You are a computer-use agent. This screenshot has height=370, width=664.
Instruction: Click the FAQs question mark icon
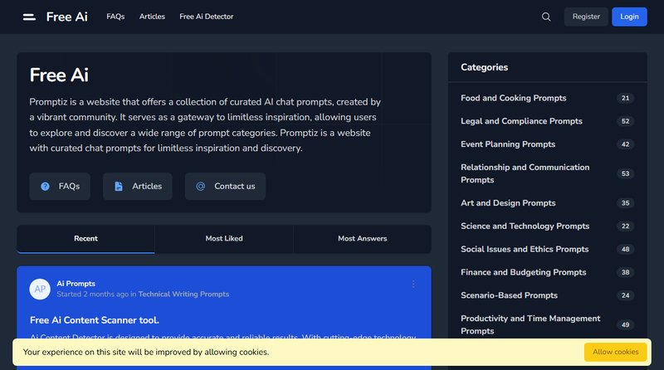point(45,187)
